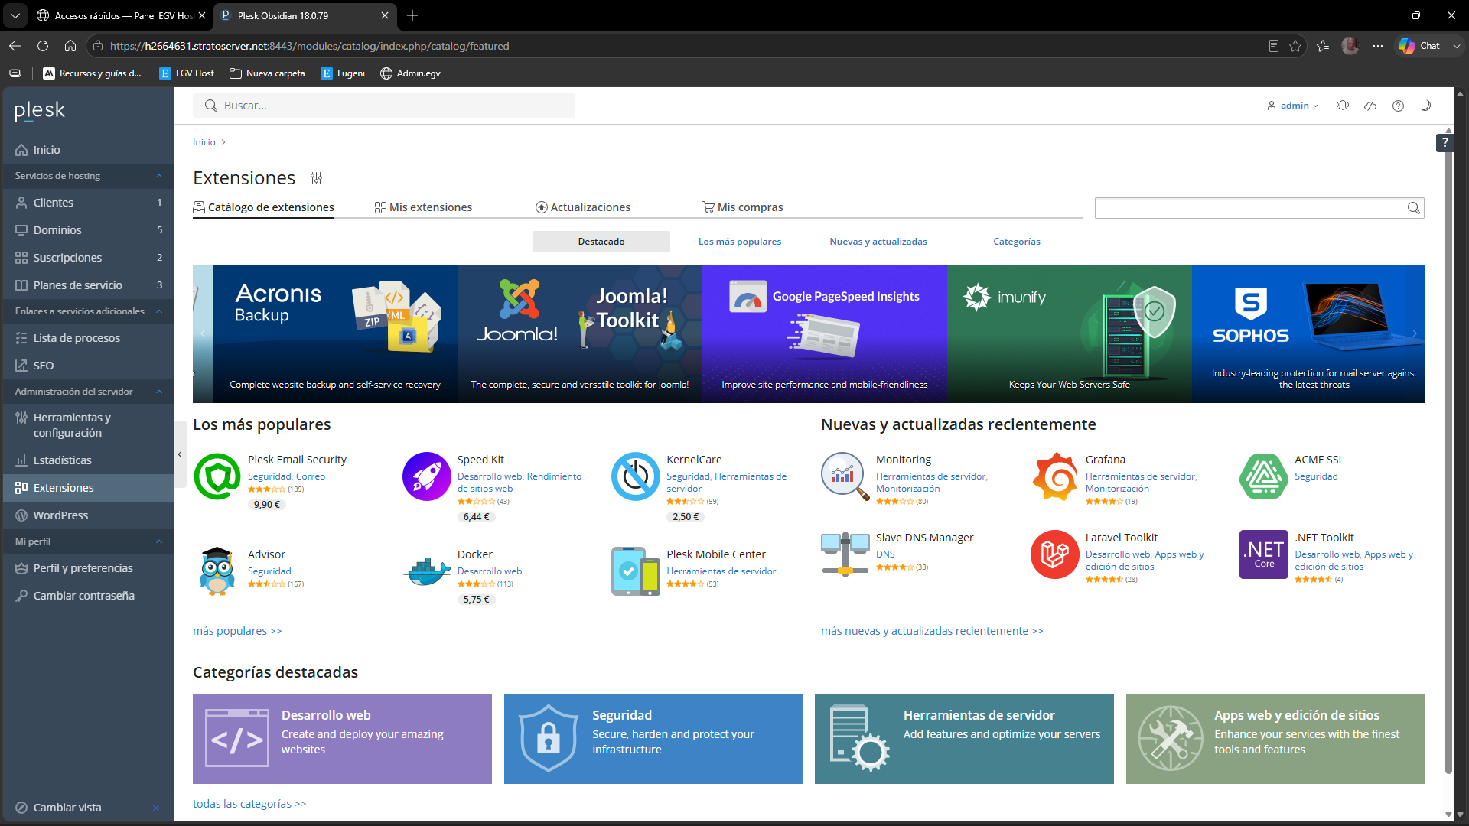This screenshot has width=1469, height=826.
Task: Open the Copilot Chat button
Action: [1420, 46]
